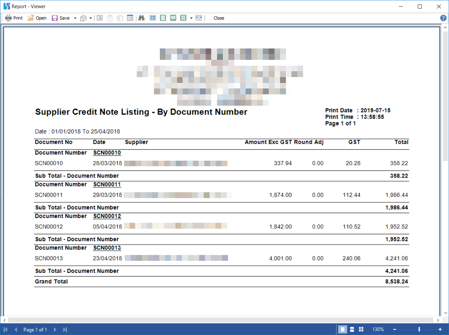
Task: Toggle the bookmarks panel icon
Action: (100, 18)
